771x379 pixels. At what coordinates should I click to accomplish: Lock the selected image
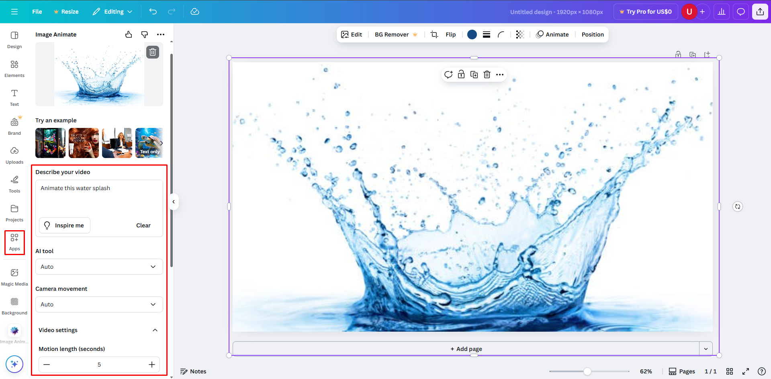pos(461,74)
